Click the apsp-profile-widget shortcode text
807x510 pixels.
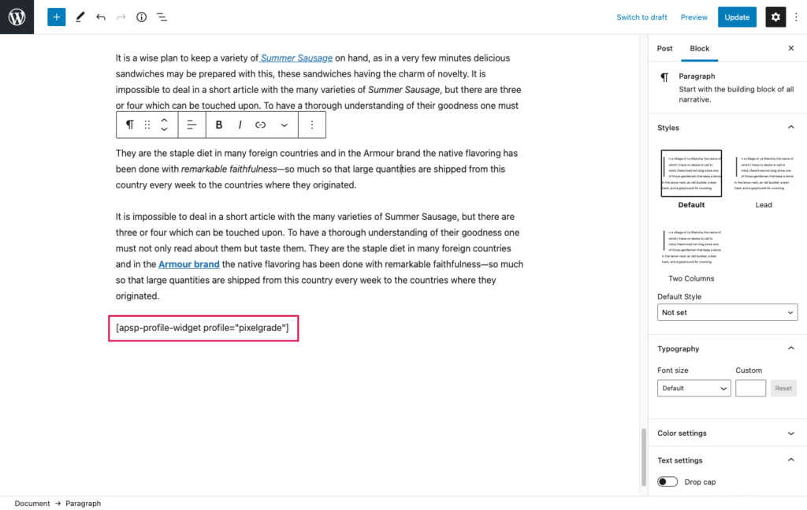pyautogui.click(x=203, y=328)
